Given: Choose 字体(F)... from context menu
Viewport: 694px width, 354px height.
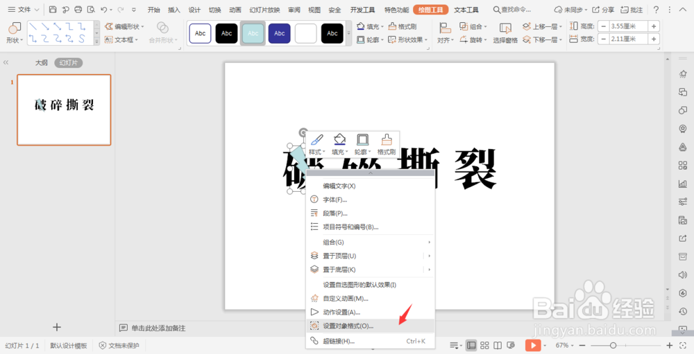Looking at the screenshot, I should tap(371, 200).
